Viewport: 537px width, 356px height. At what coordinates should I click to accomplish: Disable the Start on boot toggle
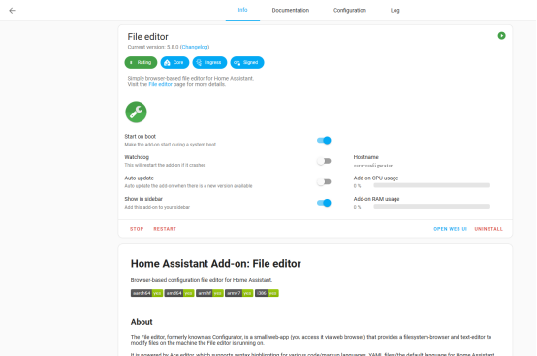point(324,140)
